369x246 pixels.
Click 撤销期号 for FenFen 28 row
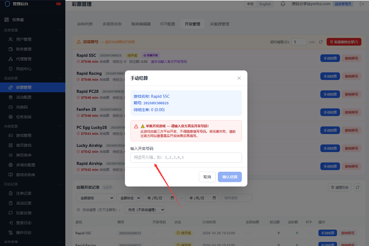pos(351,112)
